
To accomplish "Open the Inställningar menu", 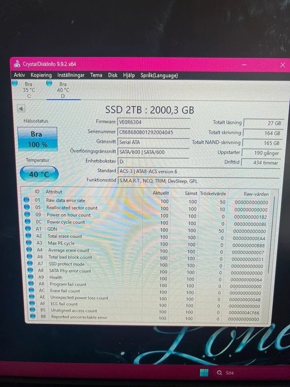I will 71,75.
